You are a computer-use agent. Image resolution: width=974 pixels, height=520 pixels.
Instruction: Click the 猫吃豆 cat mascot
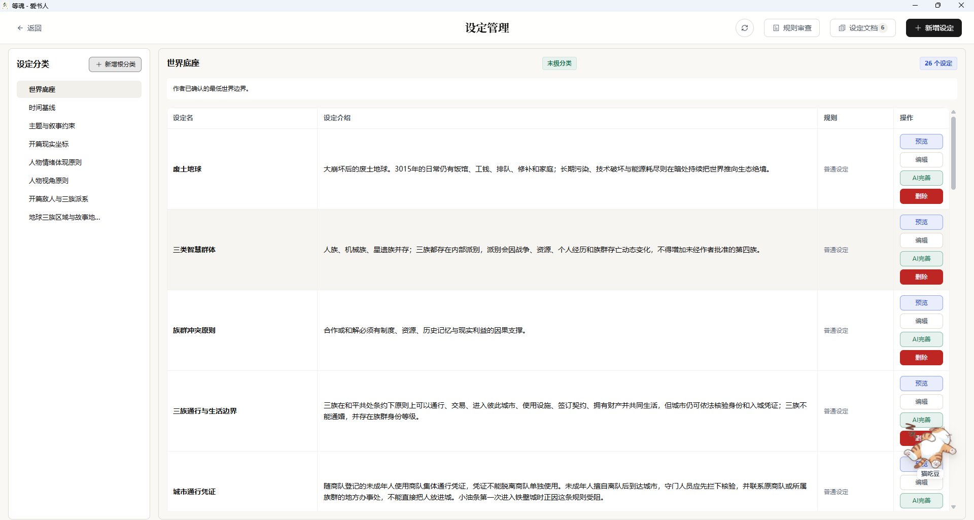pos(931,449)
